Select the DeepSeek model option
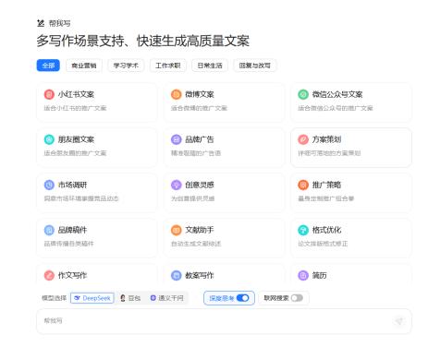 coord(92,298)
